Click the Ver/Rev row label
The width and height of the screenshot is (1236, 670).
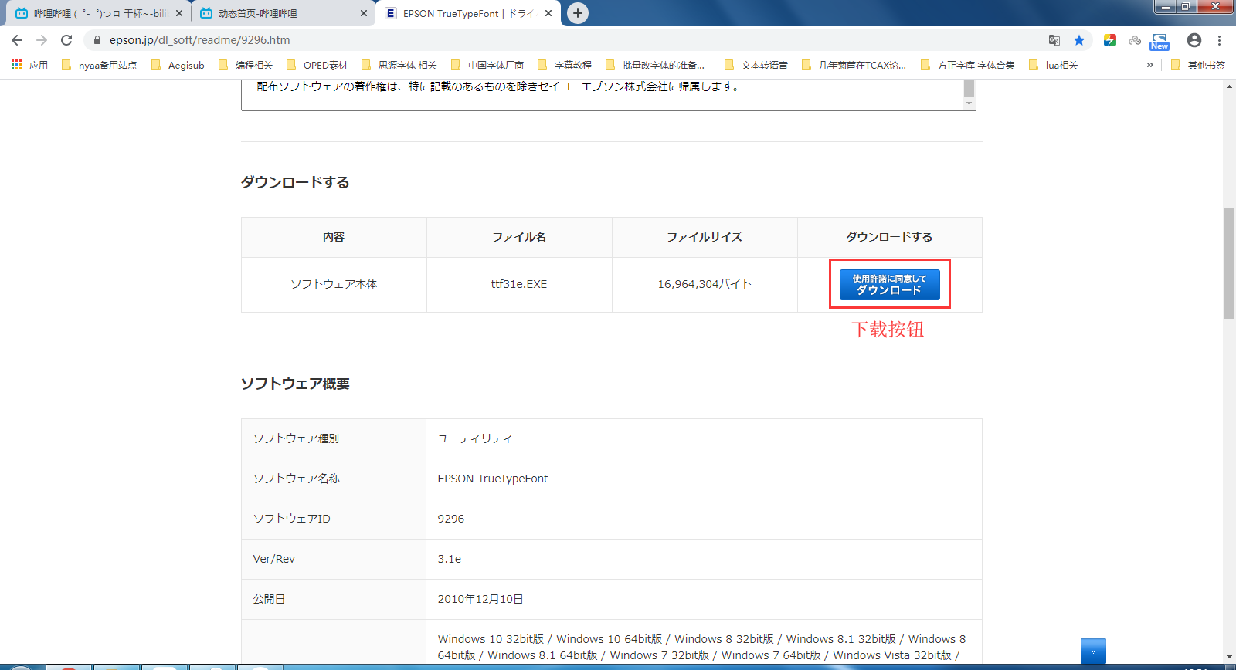point(274,559)
